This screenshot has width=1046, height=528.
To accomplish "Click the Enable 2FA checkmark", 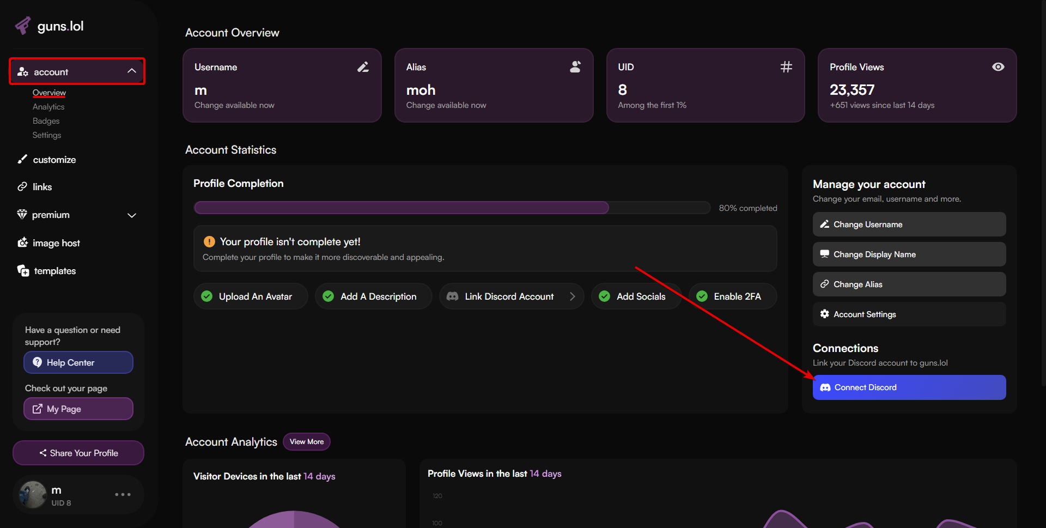I will 702,296.
